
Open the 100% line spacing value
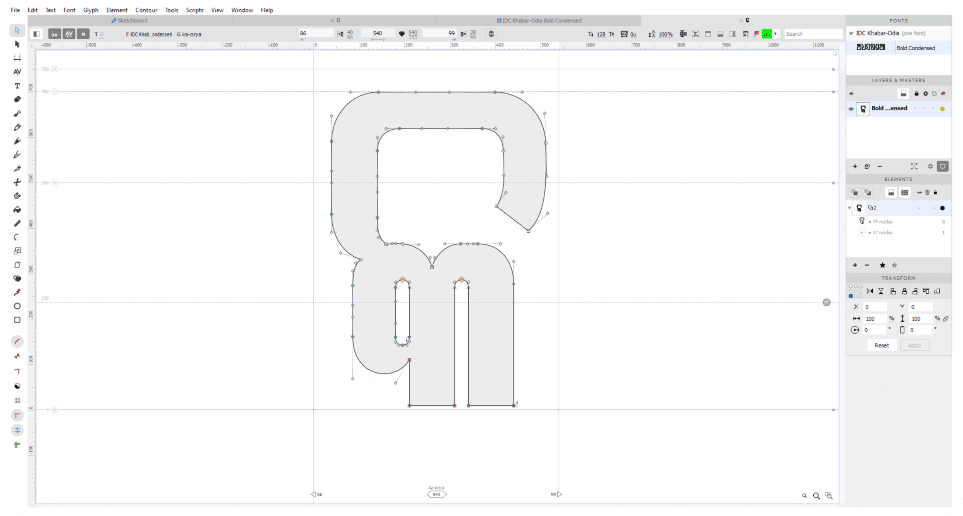665,35
